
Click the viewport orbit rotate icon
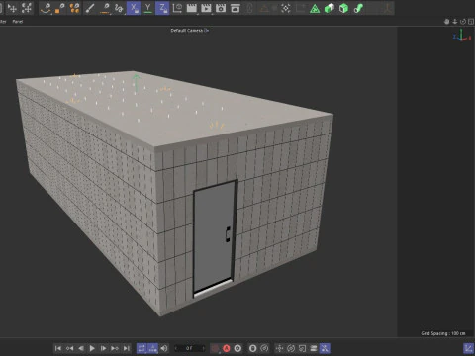pyautogui.click(x=463, y=22)
